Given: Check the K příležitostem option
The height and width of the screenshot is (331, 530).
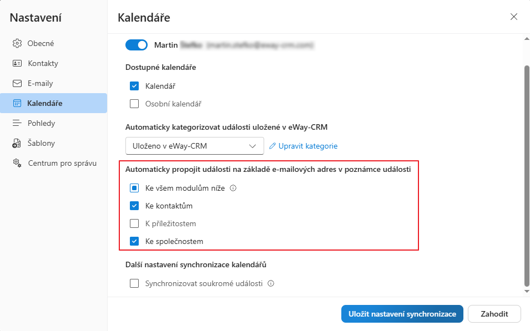Looking at the screenshot, I should (x=134, y=223).
